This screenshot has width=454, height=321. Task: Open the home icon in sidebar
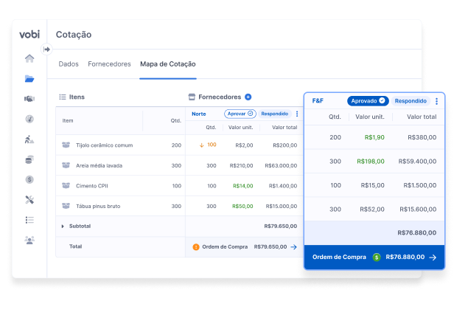(29, 58)
